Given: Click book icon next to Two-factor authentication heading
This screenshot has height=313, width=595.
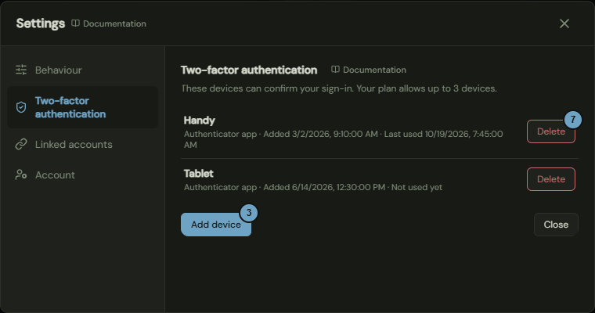Looking at the screenshot, I should tap(335, 70).
